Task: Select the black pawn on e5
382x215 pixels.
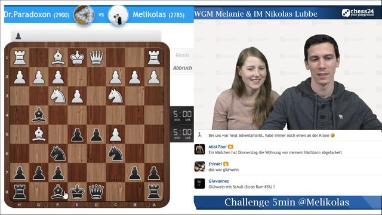Action: coord(77,135)
